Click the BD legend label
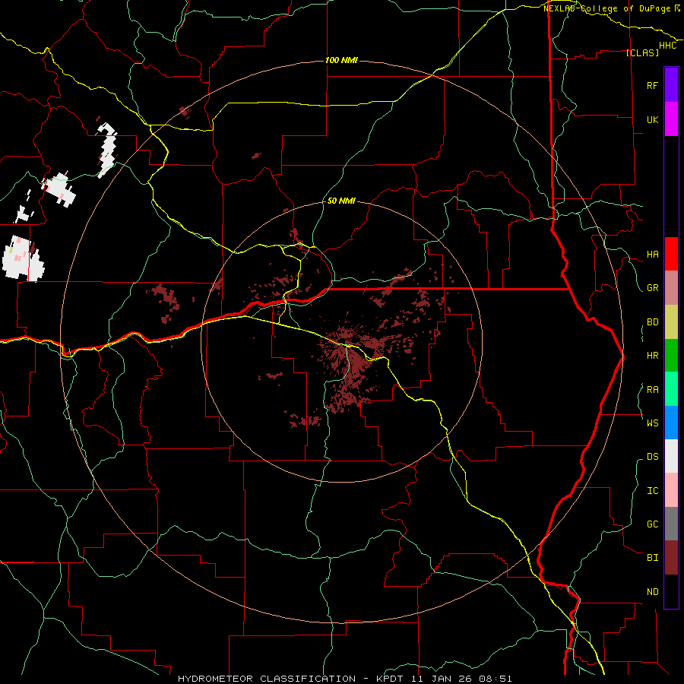Viewport: 684px width, 684px height. (652, 322)
